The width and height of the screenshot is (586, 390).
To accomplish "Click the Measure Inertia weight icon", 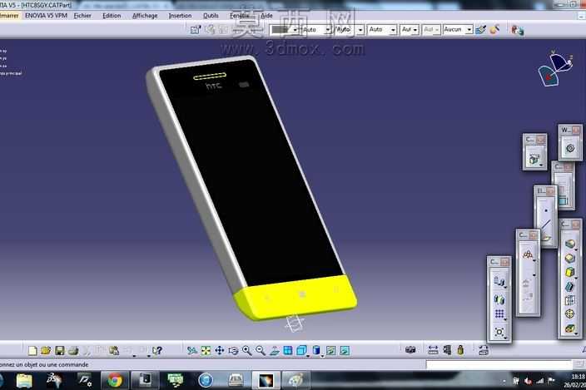I will coord(460,350).
